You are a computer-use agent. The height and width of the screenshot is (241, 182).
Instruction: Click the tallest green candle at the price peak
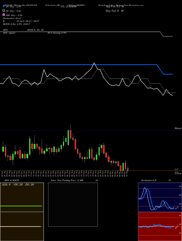tap(68, 138)
